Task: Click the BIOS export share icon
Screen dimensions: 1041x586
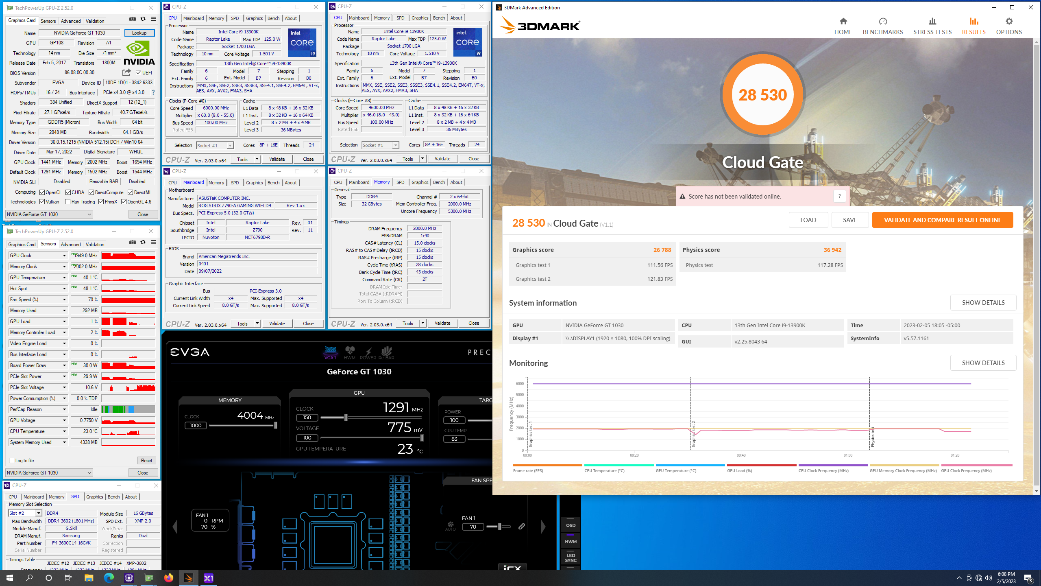Action: pos(127,72)
